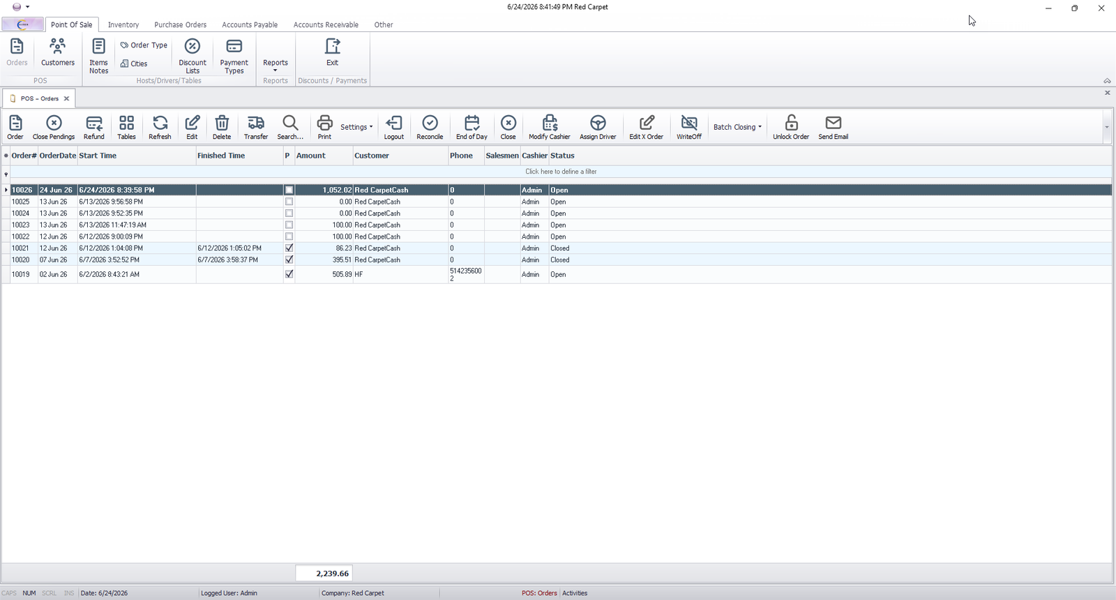
Task: Open the Tables view
Action: [126, 128]
